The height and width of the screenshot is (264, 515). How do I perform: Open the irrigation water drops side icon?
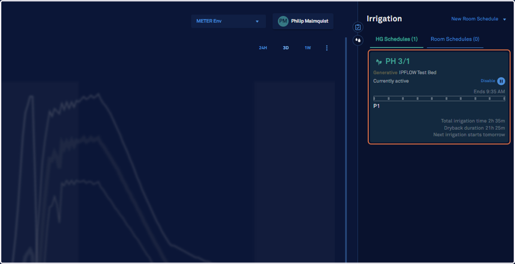(x=358, y=40)
